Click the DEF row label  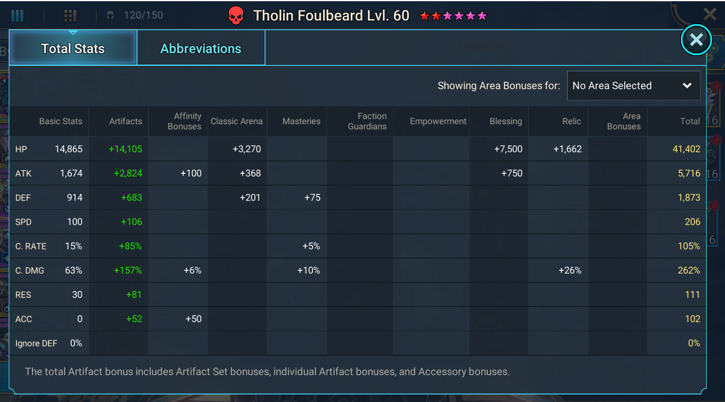coord(23,197)
